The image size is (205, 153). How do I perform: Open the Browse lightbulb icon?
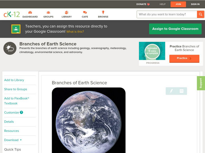coord(103,12)
